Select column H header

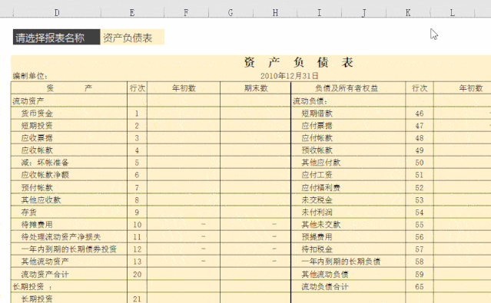(x=275, y=12)
